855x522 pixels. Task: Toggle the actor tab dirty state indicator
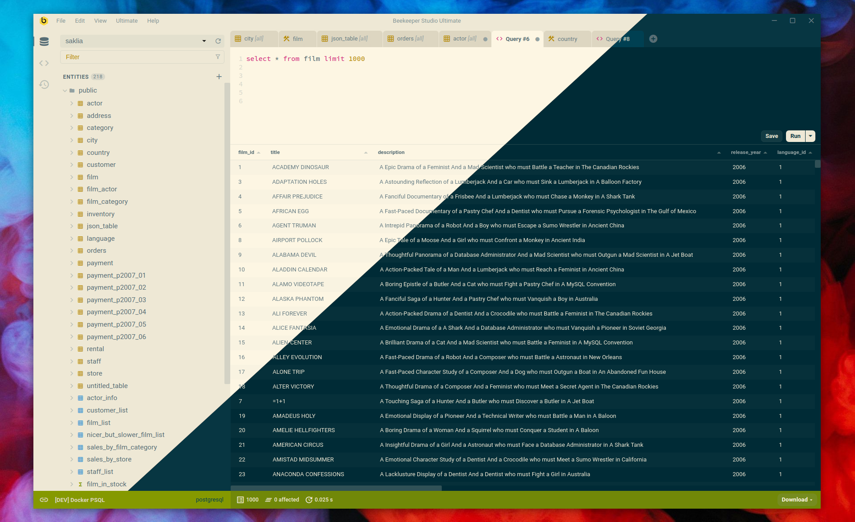484,38
